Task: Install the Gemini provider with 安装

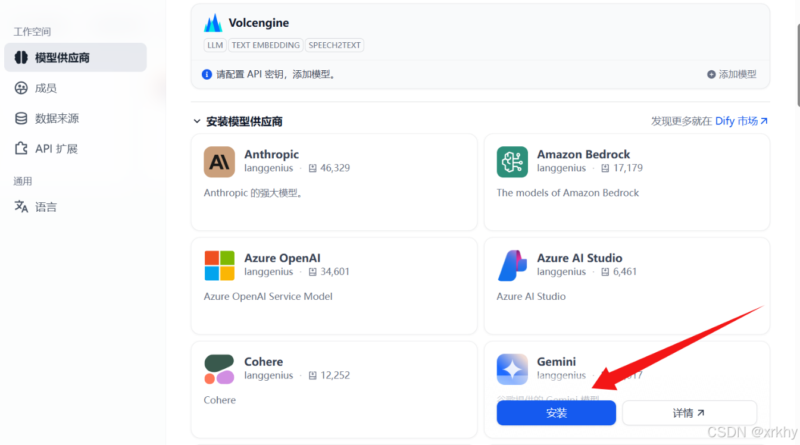Action: click(x=556, y=413)
